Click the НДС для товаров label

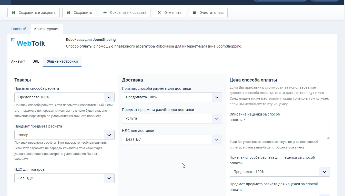29,169
